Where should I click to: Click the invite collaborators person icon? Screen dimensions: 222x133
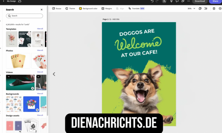tap(164, 1)
